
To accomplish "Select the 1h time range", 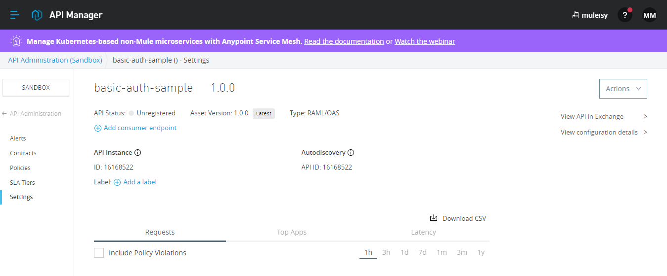I will click(368, 252).
